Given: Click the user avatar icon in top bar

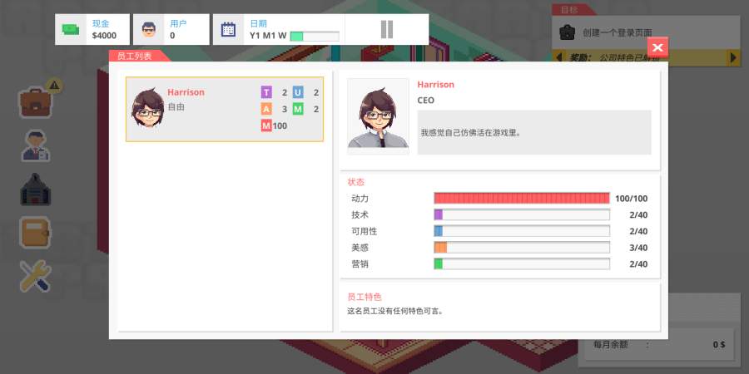Looking at the screenshot, I should coord(150,30).
